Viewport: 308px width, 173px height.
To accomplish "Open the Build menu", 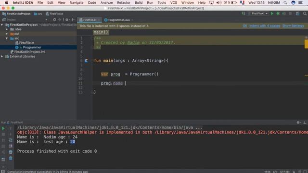I will (139, 2).
